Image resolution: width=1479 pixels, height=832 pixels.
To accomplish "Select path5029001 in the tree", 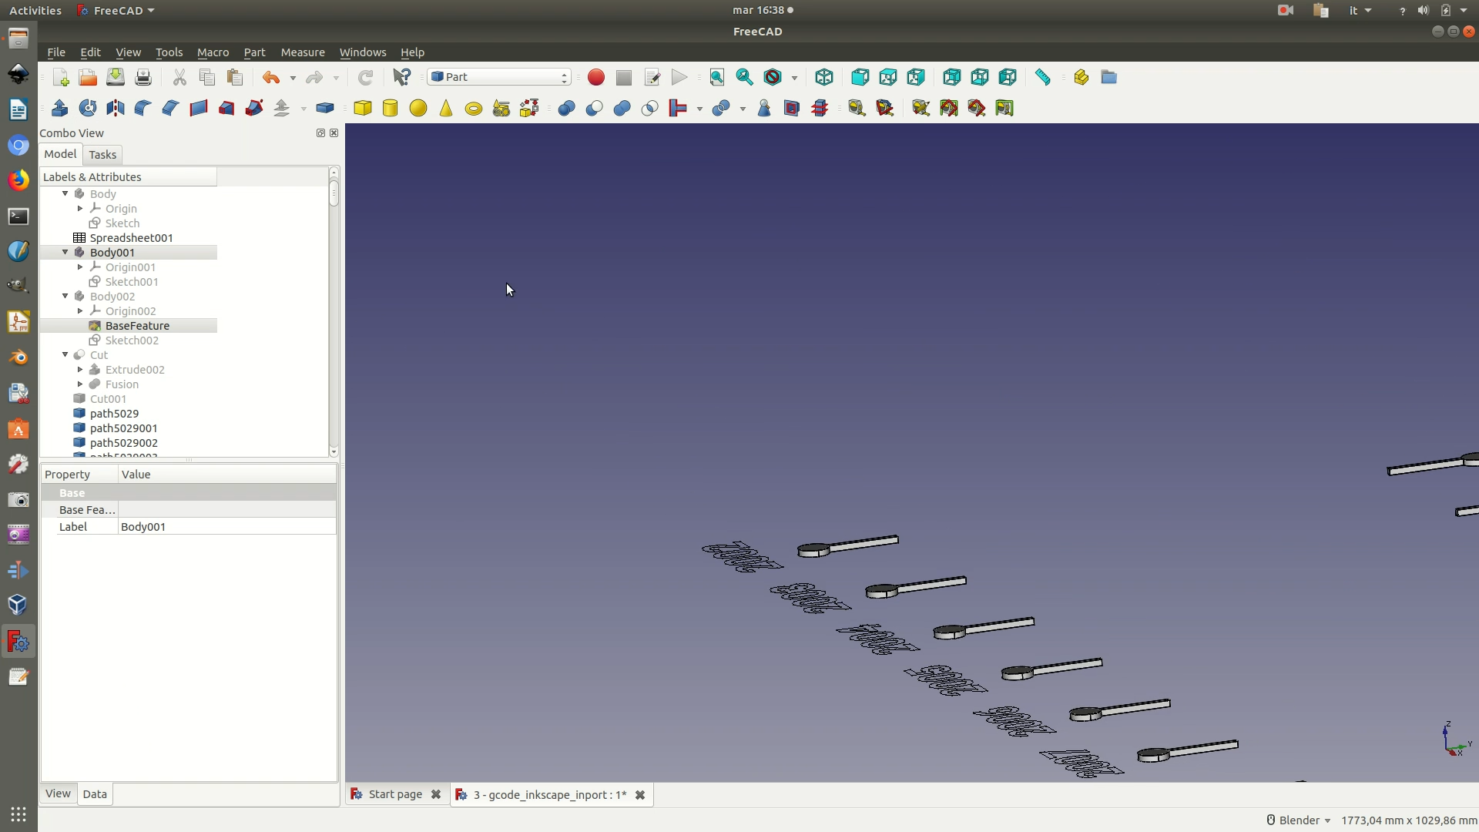I will coord(123,428).
